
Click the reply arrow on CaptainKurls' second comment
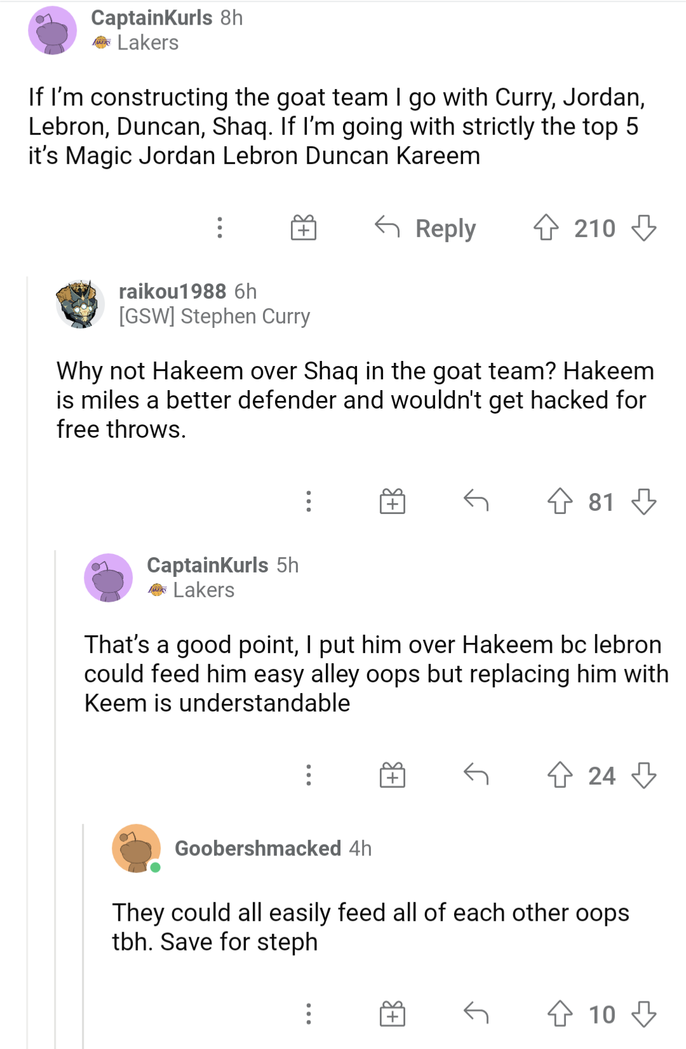[x=478, y=775]
